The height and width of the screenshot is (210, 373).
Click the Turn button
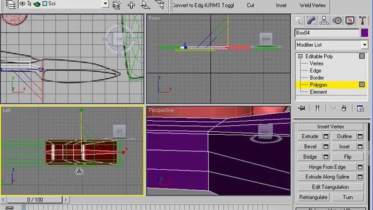pyautogui.click(x=347, y=197)
